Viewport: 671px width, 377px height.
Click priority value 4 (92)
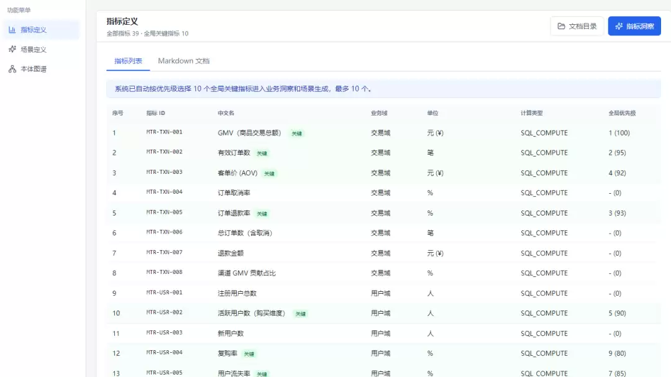617,173
